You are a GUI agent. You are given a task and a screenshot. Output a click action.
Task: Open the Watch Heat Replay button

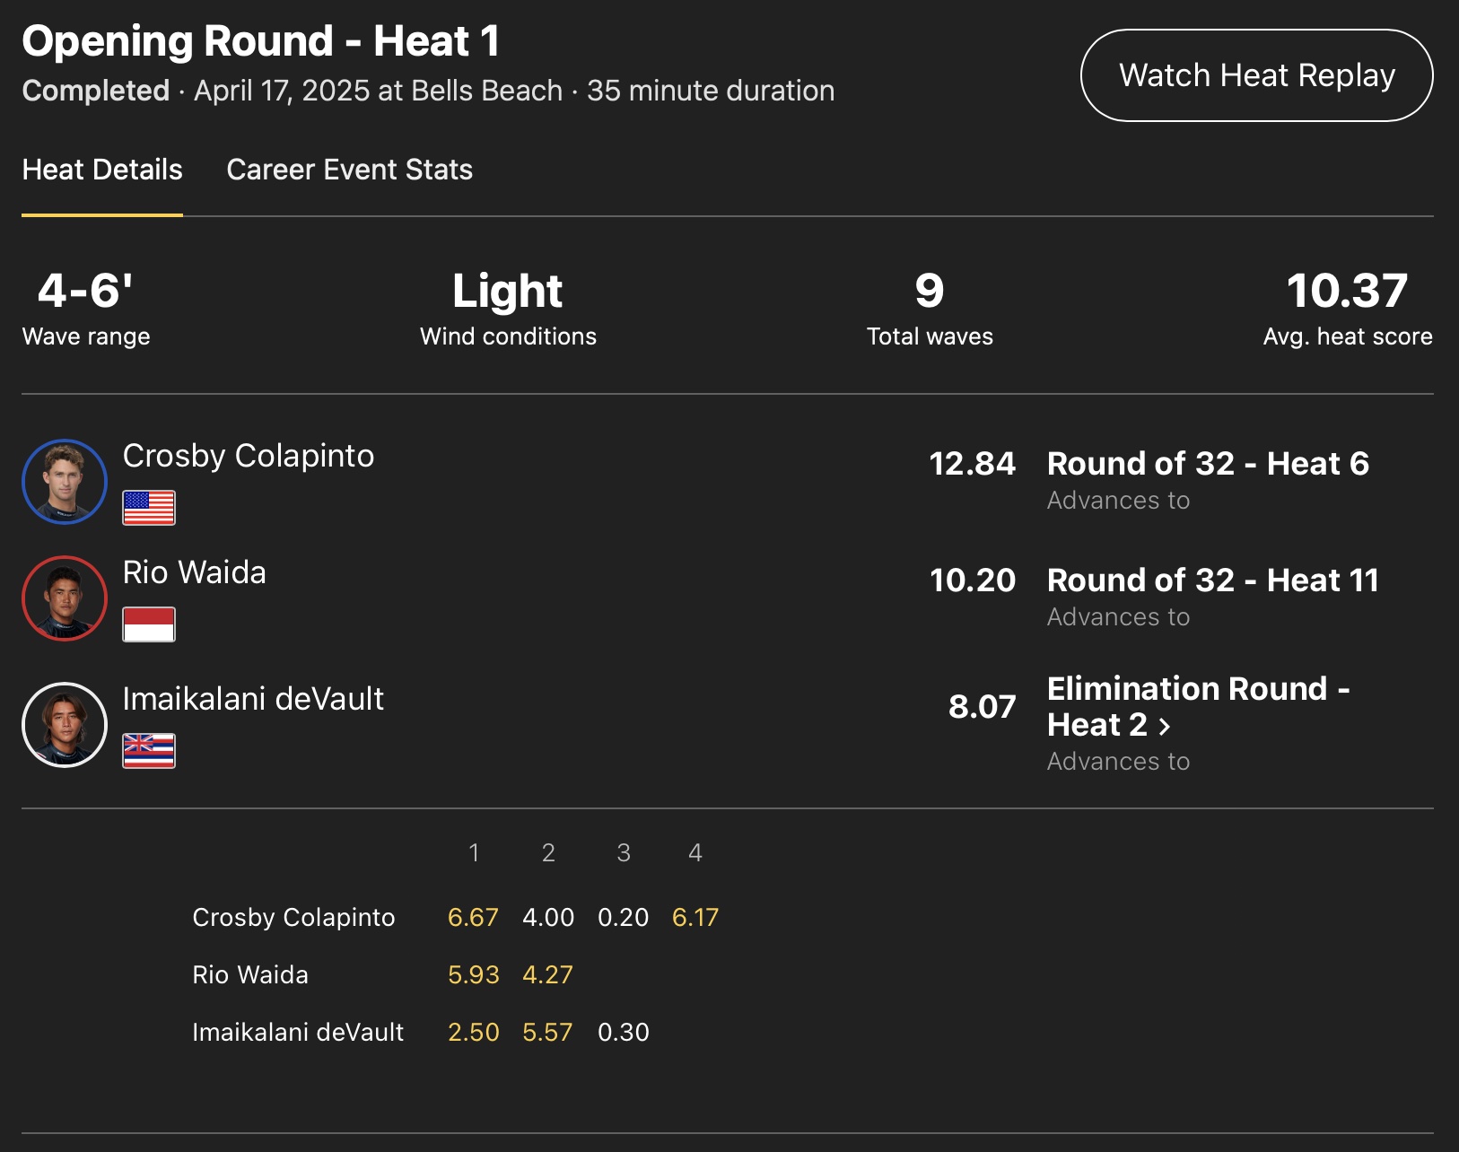click(x=1256, y=75)
